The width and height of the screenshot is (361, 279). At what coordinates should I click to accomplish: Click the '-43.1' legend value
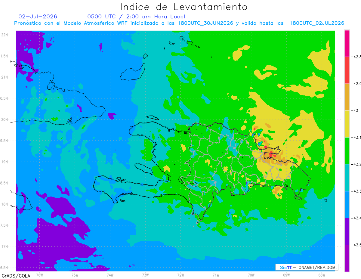356,137
